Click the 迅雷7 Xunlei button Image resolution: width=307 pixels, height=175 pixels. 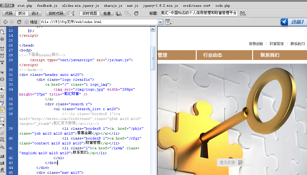(294, 22)
